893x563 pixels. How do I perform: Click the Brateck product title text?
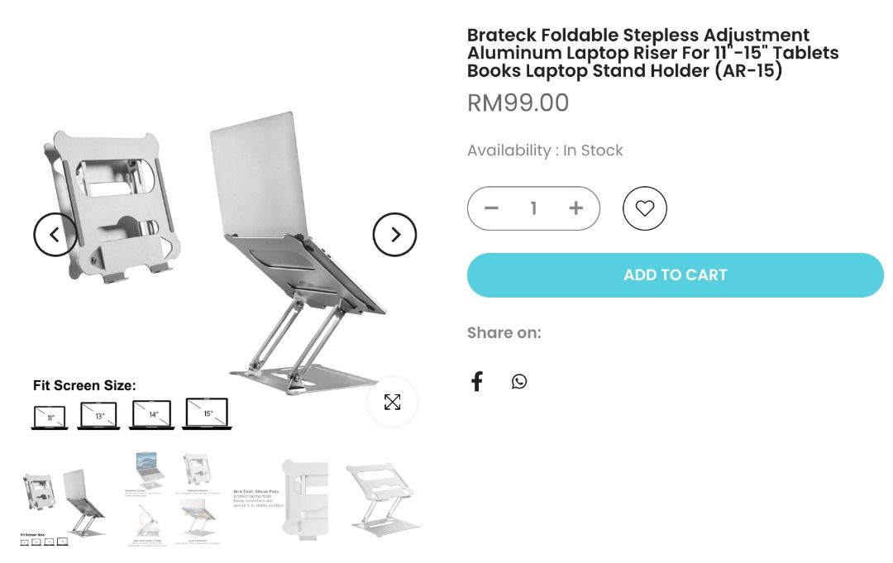pos(652,52)
